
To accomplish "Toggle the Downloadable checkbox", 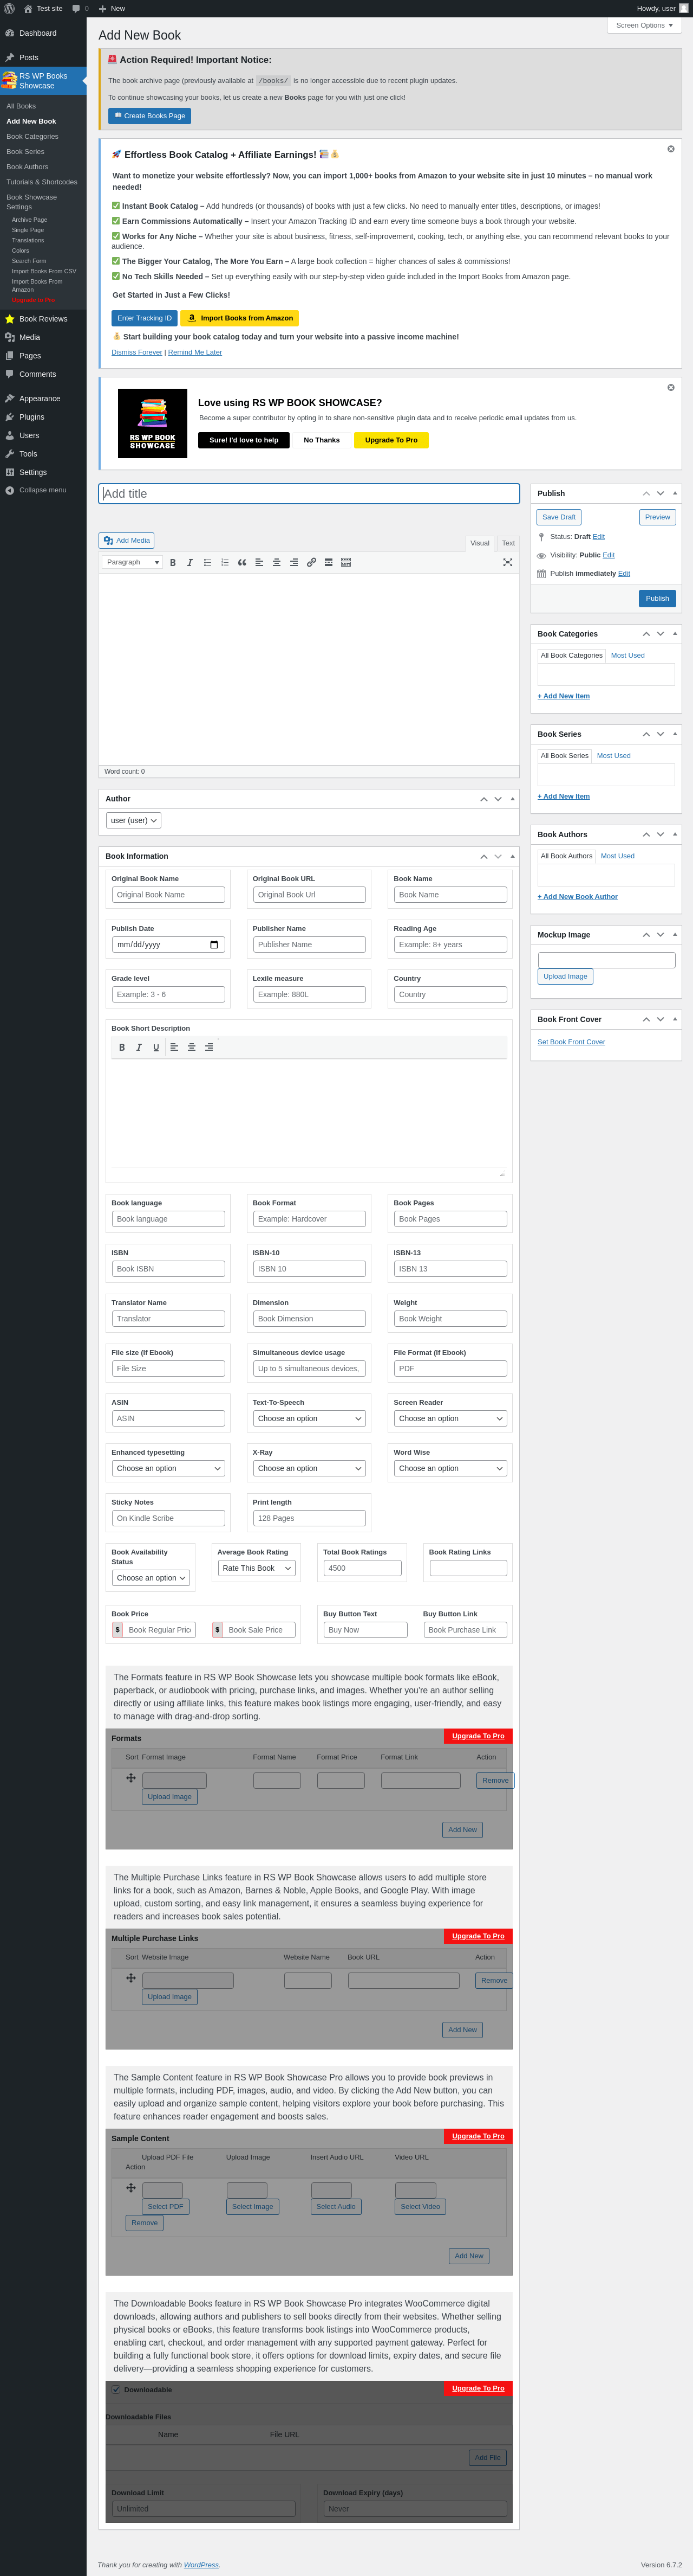I will click(x=116, y=2389).
